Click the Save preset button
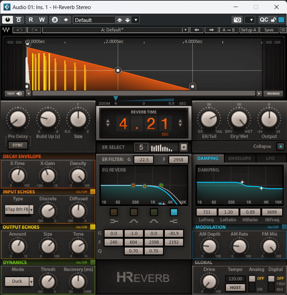This screenshot has height=295, width=287. click(x=269, y=30)
